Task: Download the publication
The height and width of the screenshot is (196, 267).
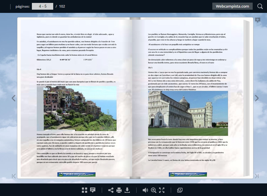Action: point(127,190)
